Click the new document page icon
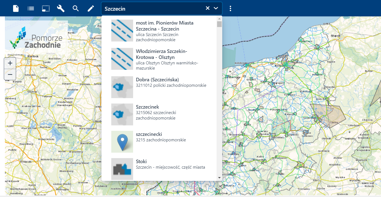 point(16,8)
